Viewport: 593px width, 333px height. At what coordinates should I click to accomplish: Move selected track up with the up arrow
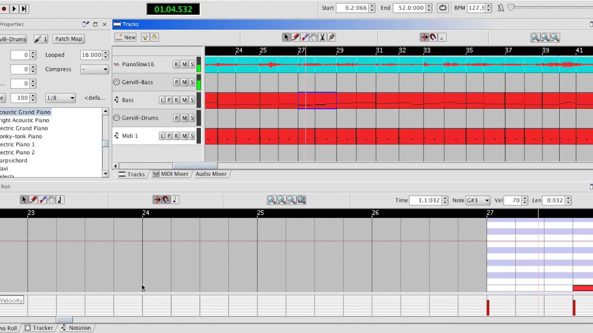tap(145, 37)
